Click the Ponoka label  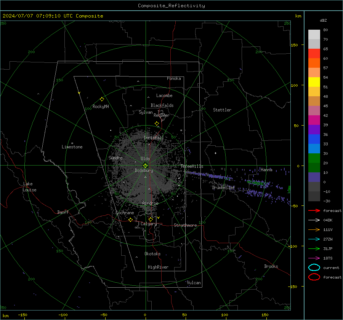tap(174, 78)
